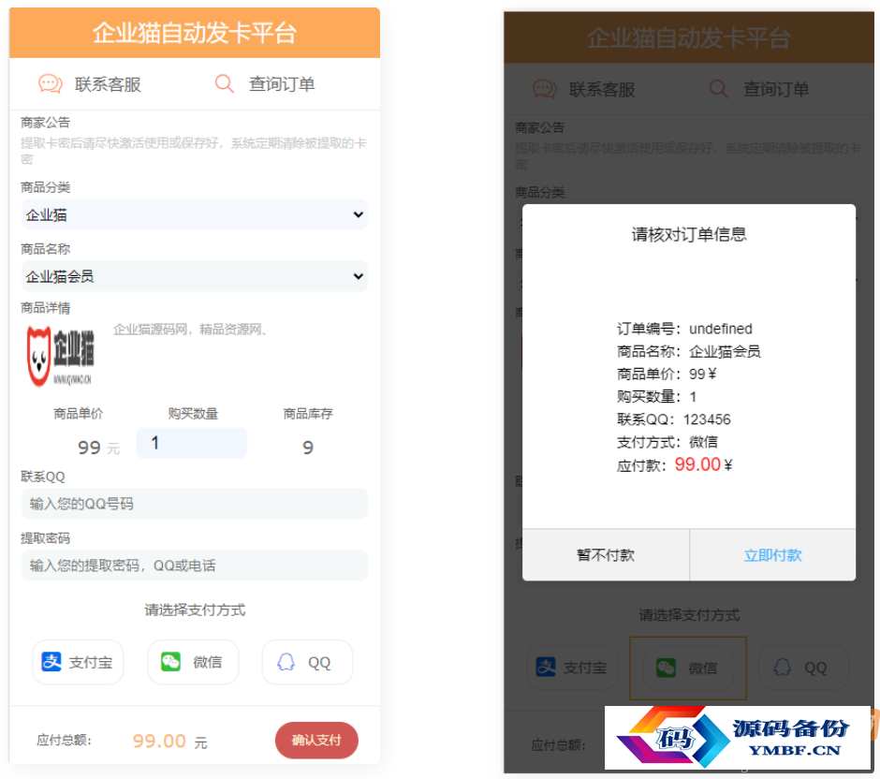This screenshot has height=779, width=880.
Task: Click the 商品库存 value 9
Action: (x=308, y=448)
